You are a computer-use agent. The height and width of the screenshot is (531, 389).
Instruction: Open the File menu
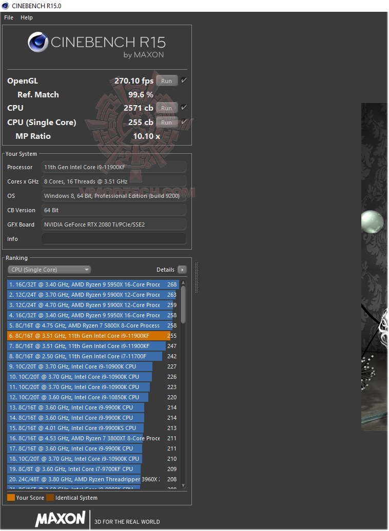pyautogui.click(x=9, y=17)
